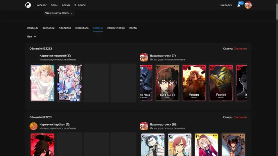Open the Закладки link in header

click(226, 5)
